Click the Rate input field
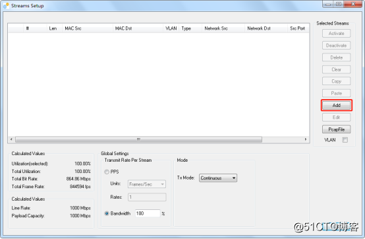365x239 pixels. click(147, 197)
